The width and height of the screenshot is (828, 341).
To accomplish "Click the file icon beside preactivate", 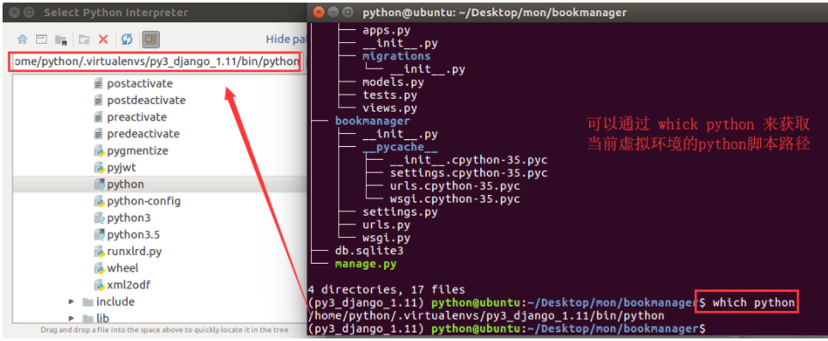I will pos(98,117).
